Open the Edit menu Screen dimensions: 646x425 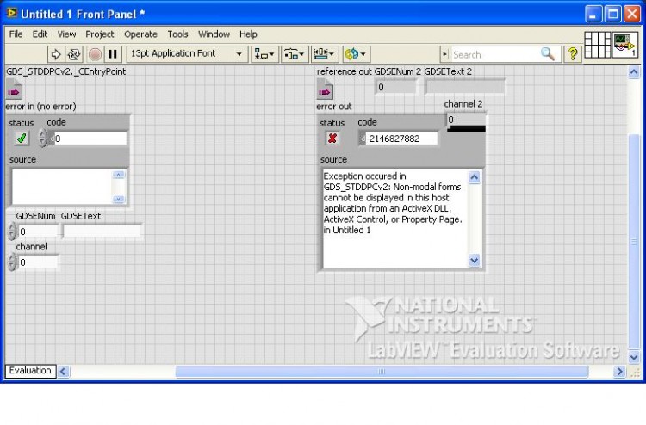coord(40,34)
